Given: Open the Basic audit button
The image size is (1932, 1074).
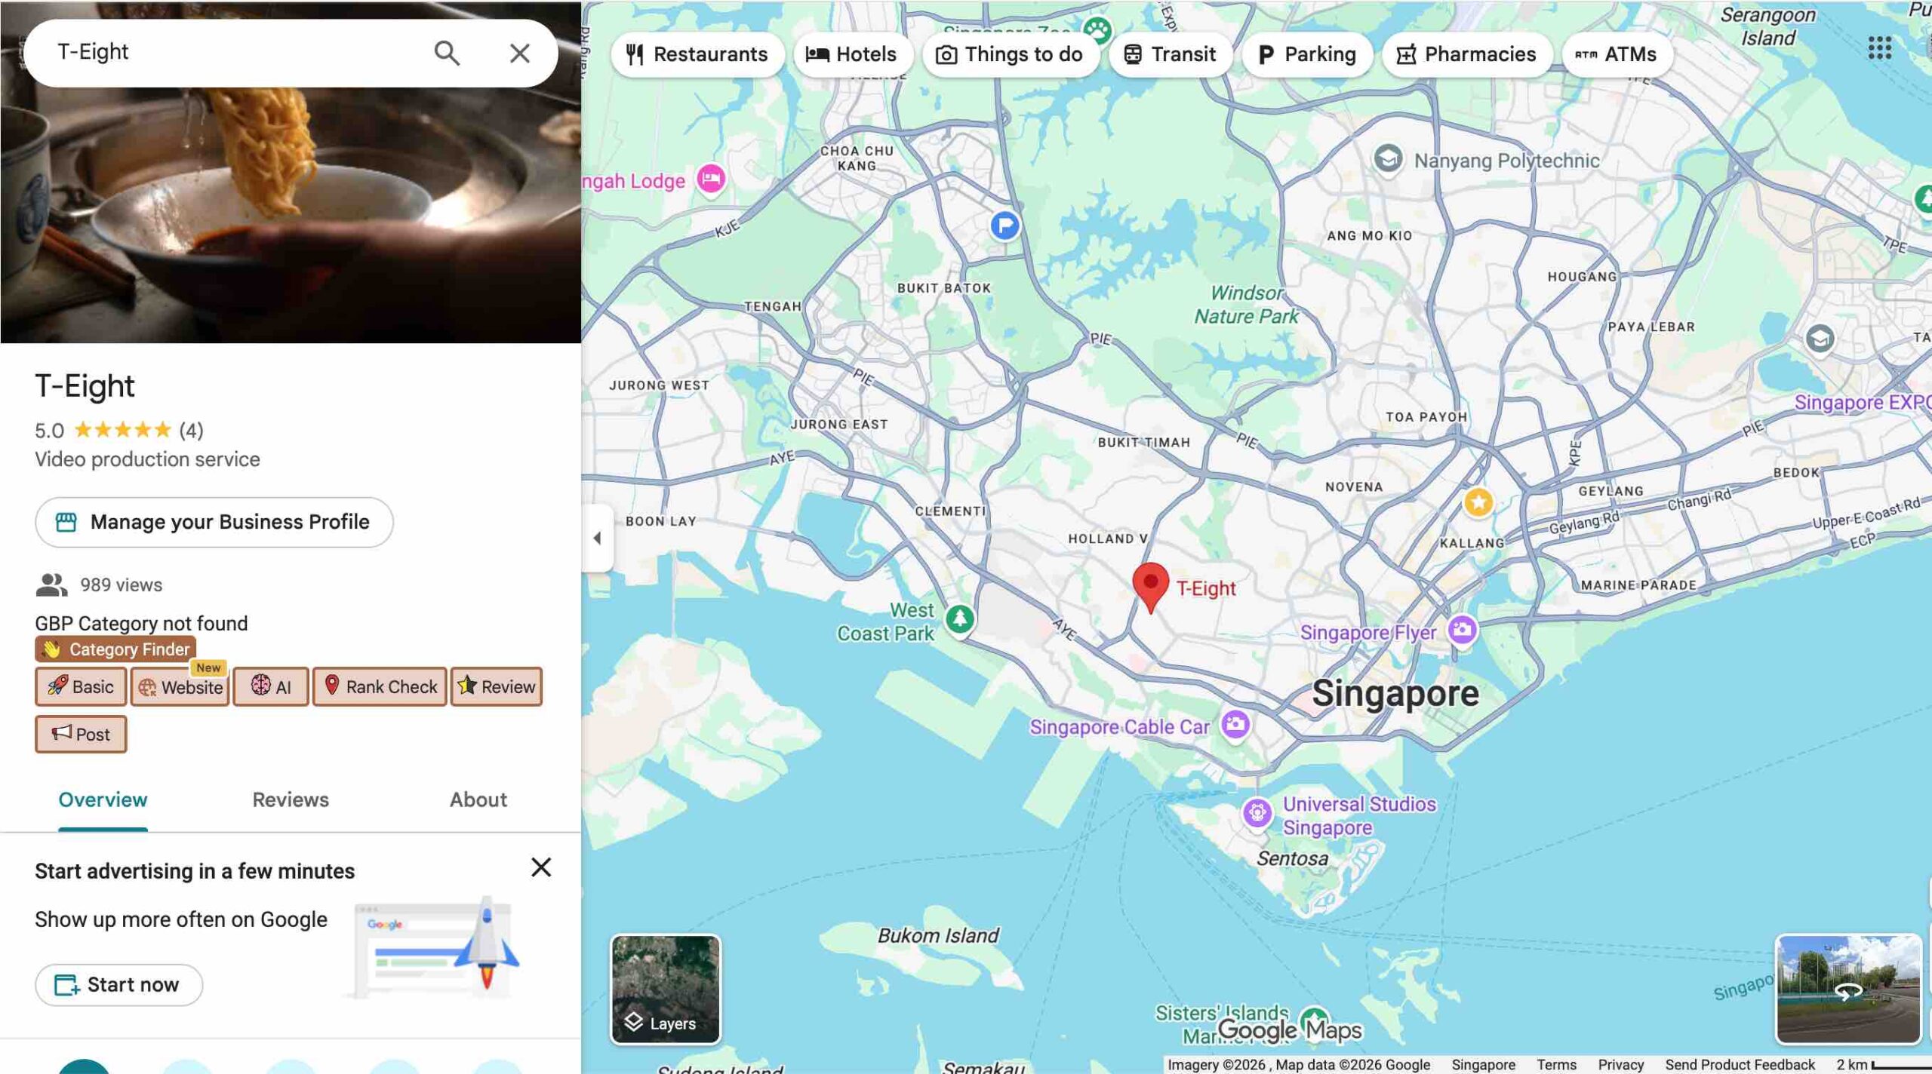Looking at the screenshot, I should pos(81,686).
